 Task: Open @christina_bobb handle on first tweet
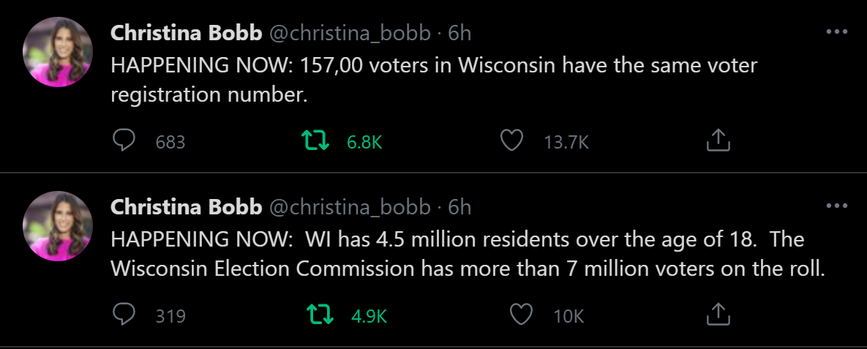click(x=350, y=33)
